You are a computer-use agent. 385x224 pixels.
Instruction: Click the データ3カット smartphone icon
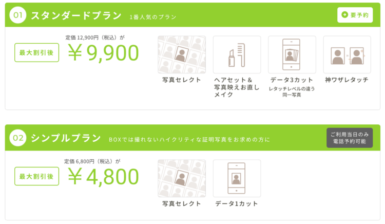pyautogui.click(x=292, y=54)
